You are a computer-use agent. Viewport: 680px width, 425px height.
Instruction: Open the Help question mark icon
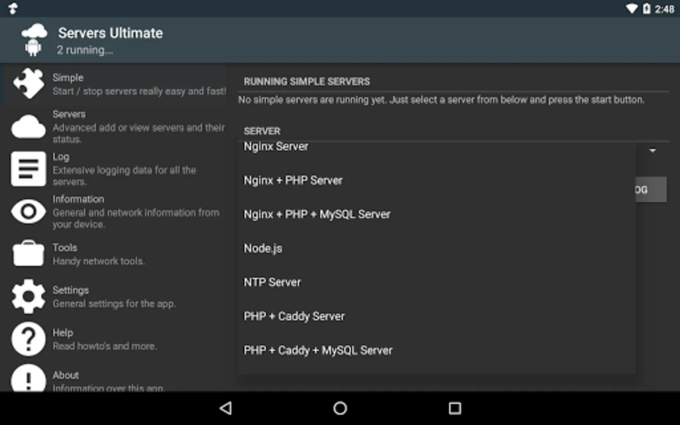[28, 339]
